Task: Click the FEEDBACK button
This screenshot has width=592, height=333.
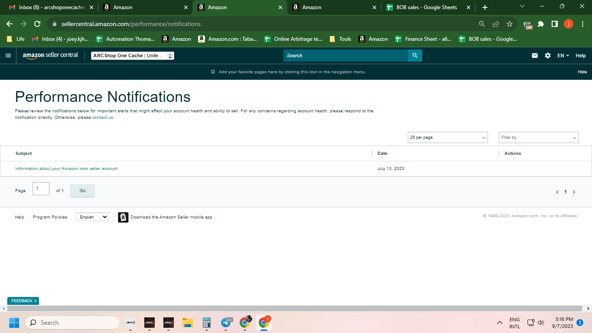Action: (x=22, y=301)
